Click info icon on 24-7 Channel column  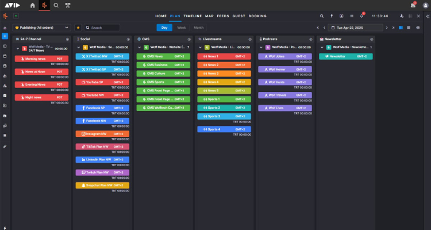tap(68, 39)
